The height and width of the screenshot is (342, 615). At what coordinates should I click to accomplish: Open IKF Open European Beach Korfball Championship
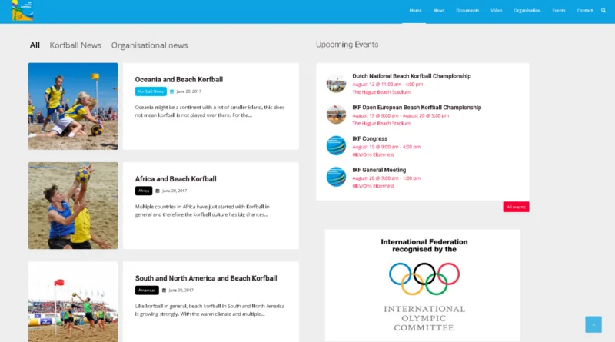pos(417,108)
